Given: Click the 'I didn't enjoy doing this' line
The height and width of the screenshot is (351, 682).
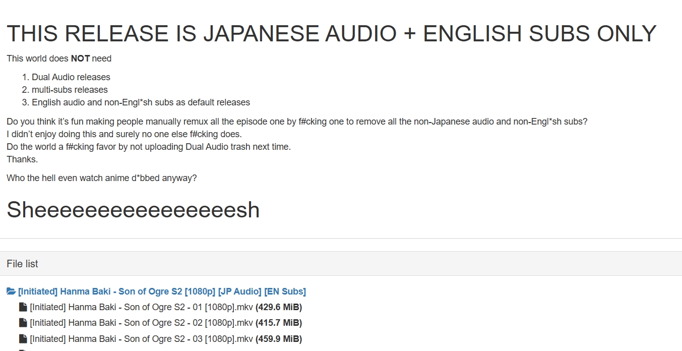Looking at the screenshot, I should tap(124, 134).
